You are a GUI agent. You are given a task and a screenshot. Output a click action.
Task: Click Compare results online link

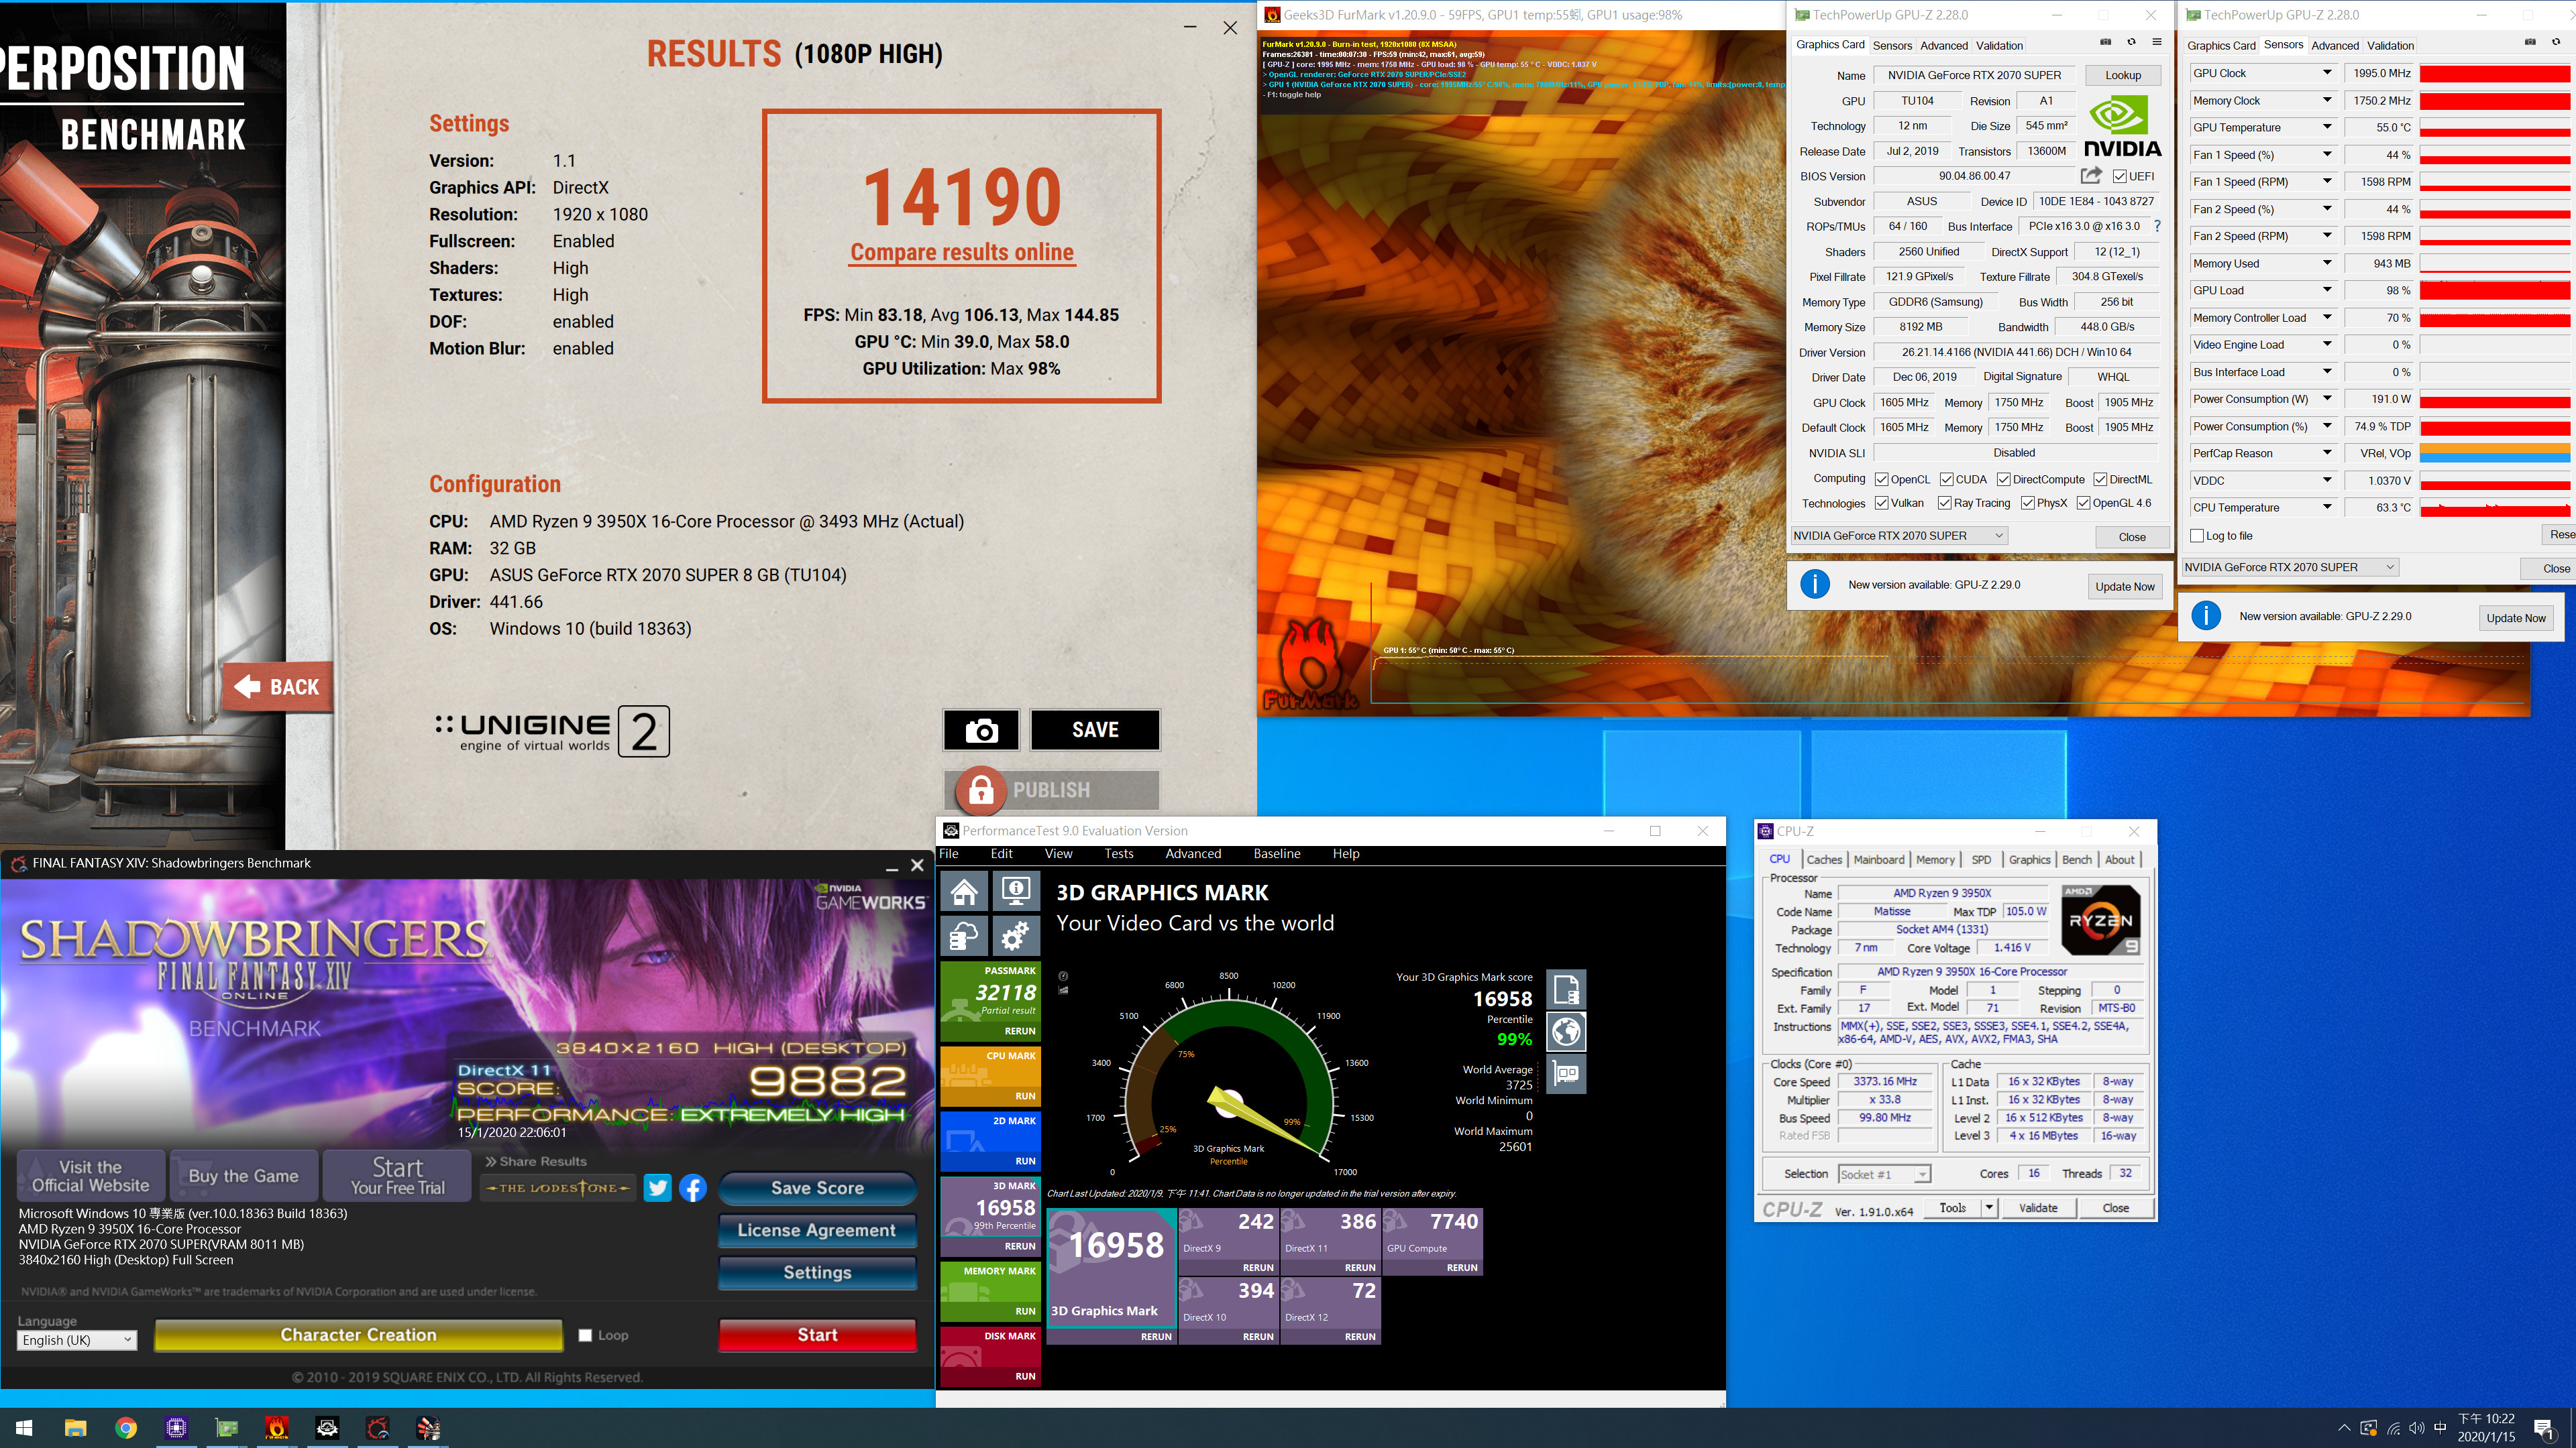(961, 253)
